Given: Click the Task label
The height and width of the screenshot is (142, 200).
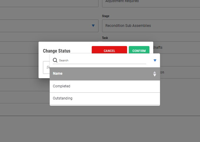Looking at the screenshot, I should 105,38.
